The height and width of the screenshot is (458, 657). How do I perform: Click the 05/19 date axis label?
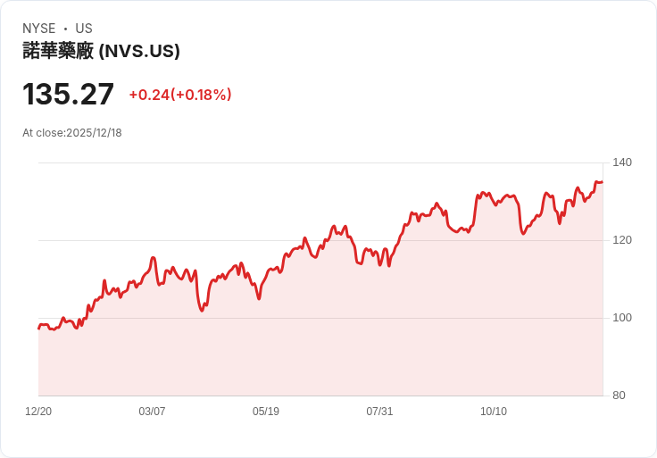pos(266,412)
